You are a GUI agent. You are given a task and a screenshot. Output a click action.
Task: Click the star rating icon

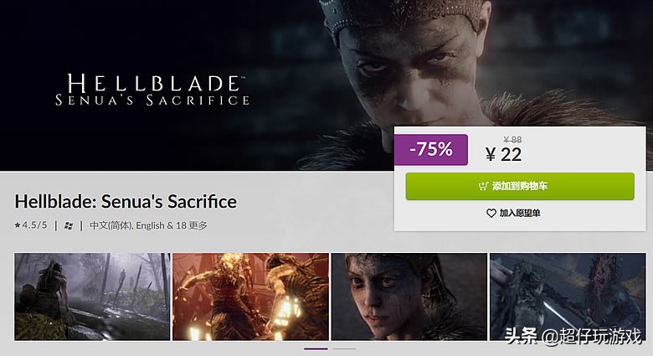tap(18, 225)
